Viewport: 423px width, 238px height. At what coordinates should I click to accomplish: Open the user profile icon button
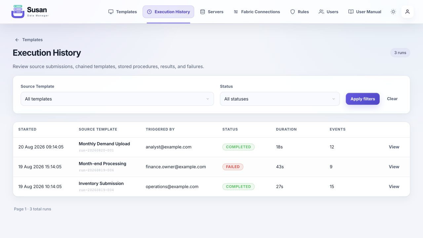tap(407, 12)
